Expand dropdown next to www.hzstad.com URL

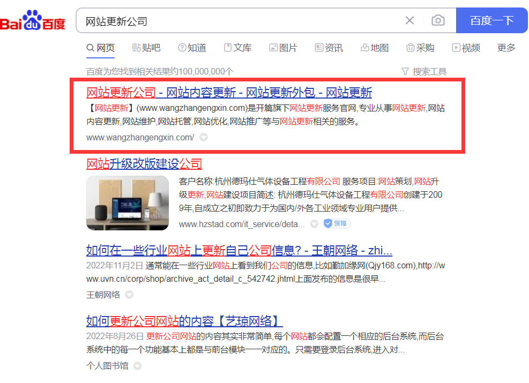(x=314, y=224)
